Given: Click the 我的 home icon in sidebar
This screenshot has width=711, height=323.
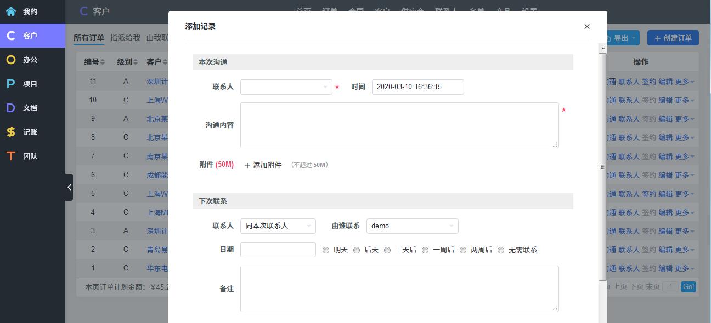Looking at the screenshot, I should click(x=11, y=11).
